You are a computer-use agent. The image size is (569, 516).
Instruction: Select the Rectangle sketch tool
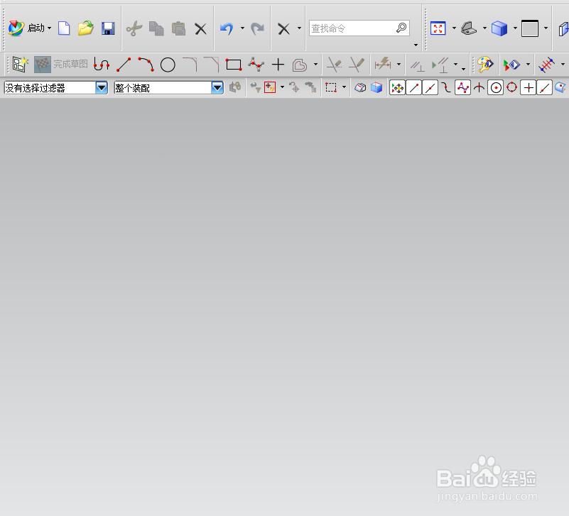[233, 65]
